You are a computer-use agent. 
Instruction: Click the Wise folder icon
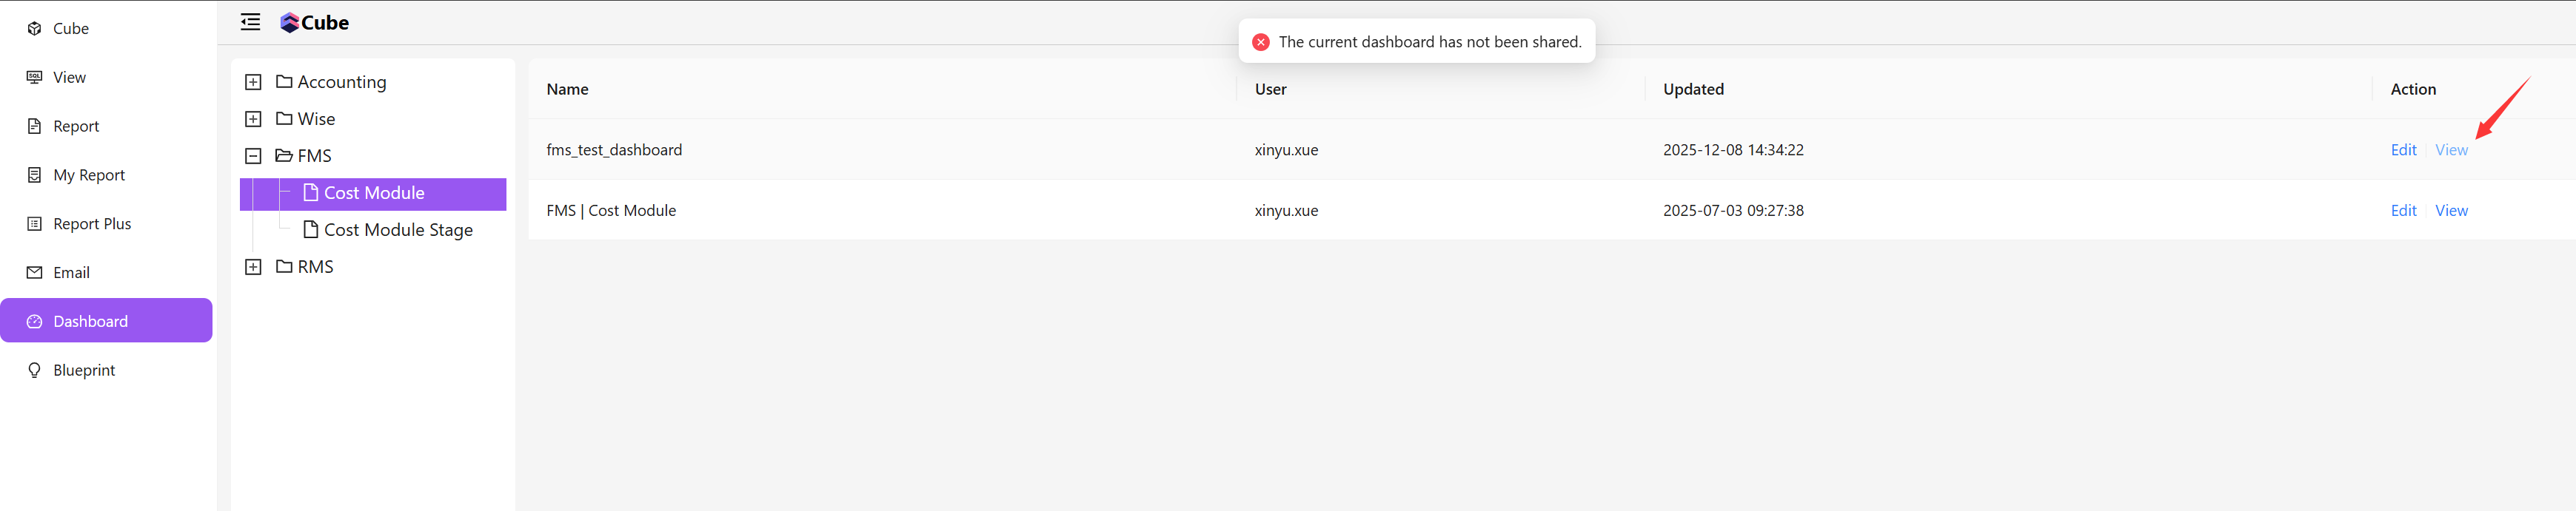(284, 119)
